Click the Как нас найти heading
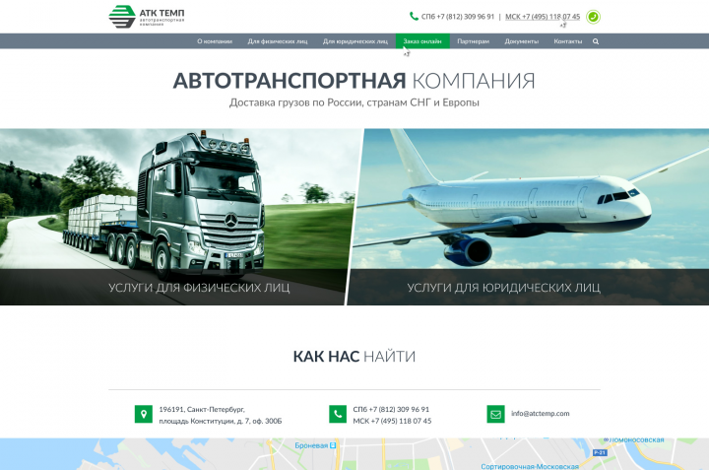Screen dimensions: 709x470 click(x=354, y=357)
